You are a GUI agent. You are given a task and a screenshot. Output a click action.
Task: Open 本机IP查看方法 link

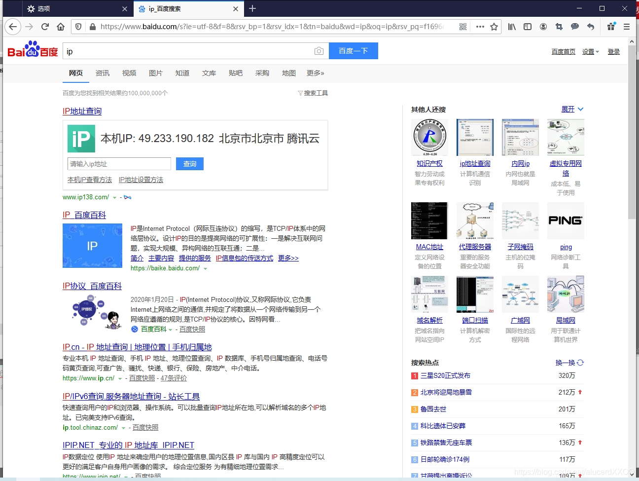pos(90,180)
